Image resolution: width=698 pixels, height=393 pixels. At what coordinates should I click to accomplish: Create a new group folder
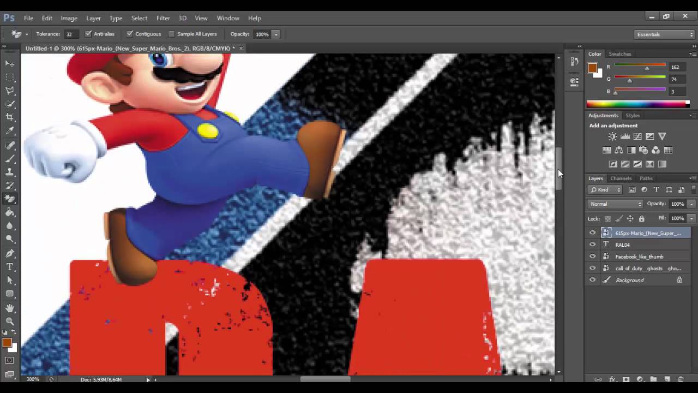pos(653,379)
